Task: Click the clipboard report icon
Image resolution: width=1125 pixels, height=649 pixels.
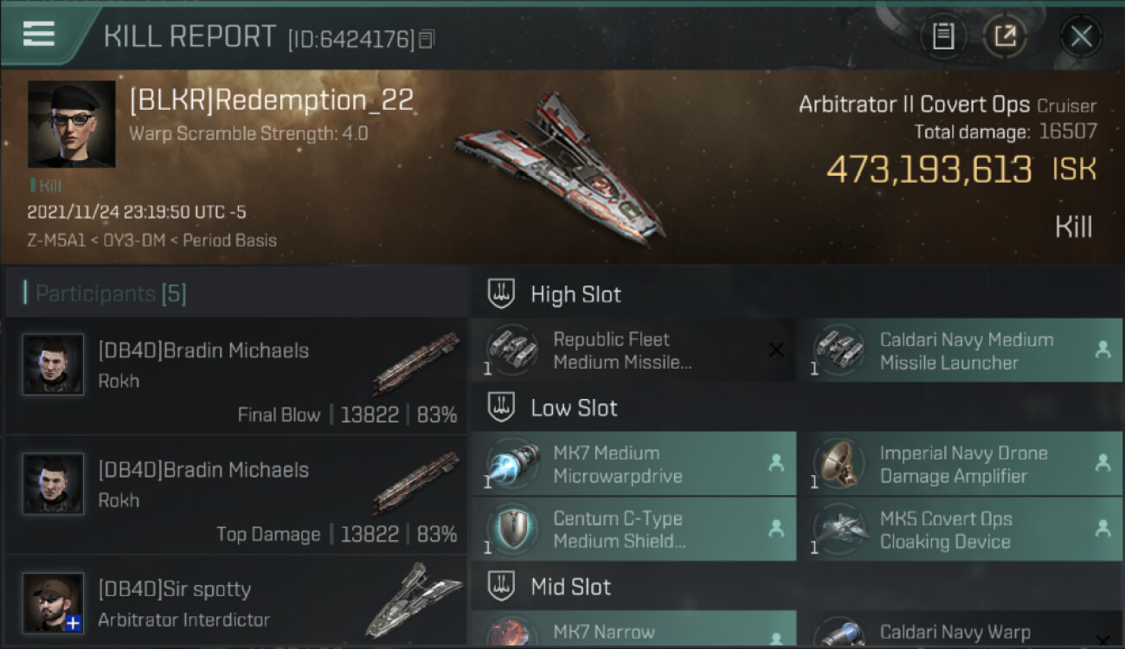Action: (943, 36)
